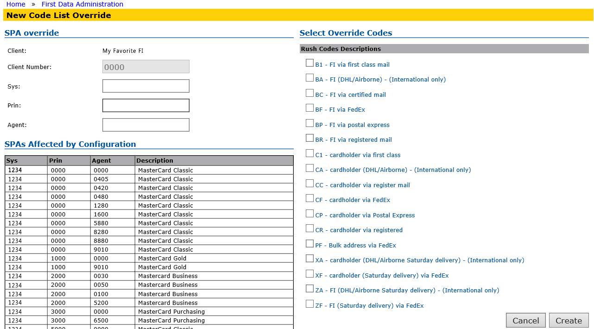Click the Rush Codes Descriptions header
The image size is (594, 329).
[444, 49]
